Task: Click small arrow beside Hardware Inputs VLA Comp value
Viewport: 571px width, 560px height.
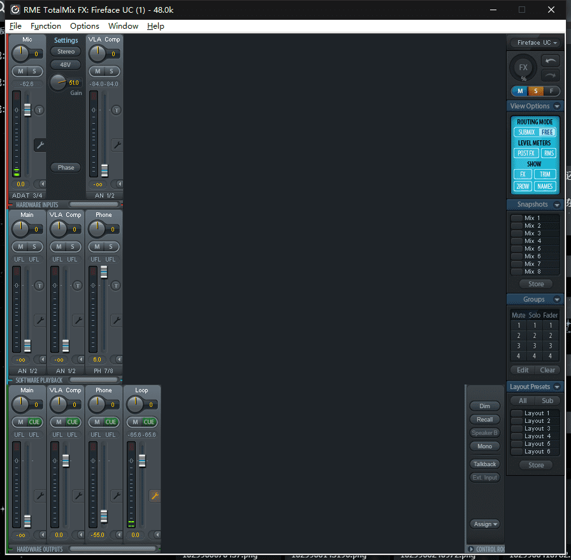Action: point(119,184)
